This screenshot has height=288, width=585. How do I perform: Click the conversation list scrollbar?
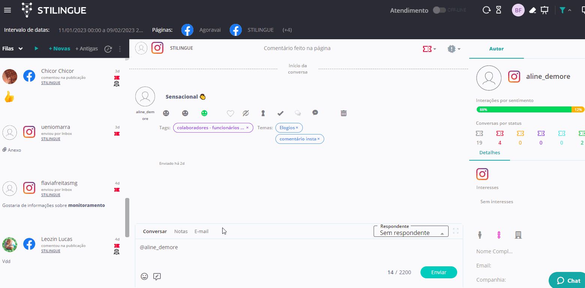pyautogui.click(x=127, y=217)
